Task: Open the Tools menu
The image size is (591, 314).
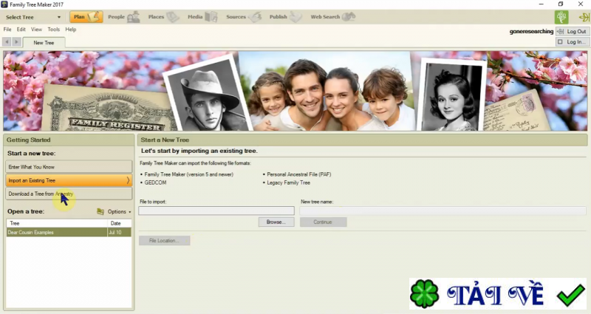Action: click(x=53, y=30)
